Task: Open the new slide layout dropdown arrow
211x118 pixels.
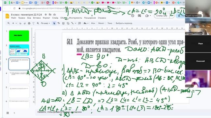Action: pyautogui.click(x=16, y=23)
